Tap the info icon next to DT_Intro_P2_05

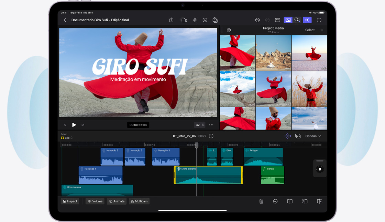point(211,136)
